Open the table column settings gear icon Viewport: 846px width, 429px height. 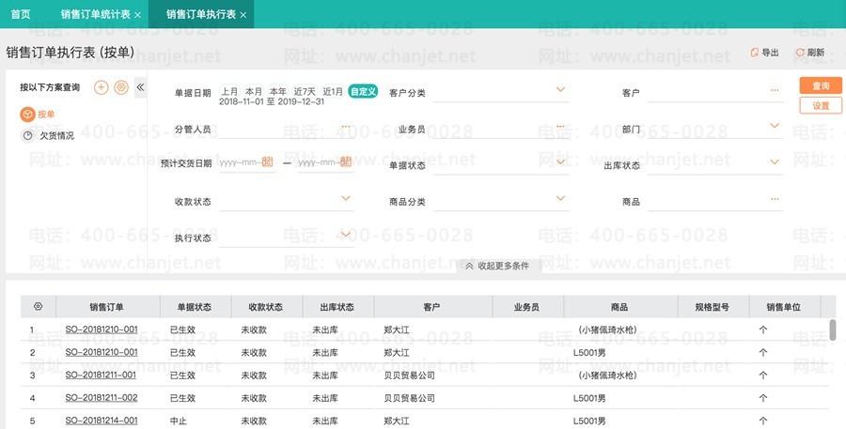coord(38,307)
